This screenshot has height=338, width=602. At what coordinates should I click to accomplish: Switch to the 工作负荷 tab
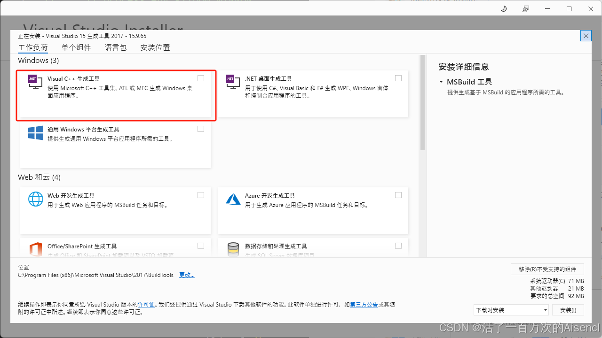[x=33, y=47]
